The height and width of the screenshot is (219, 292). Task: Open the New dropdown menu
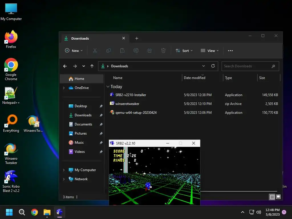[74, 50]
